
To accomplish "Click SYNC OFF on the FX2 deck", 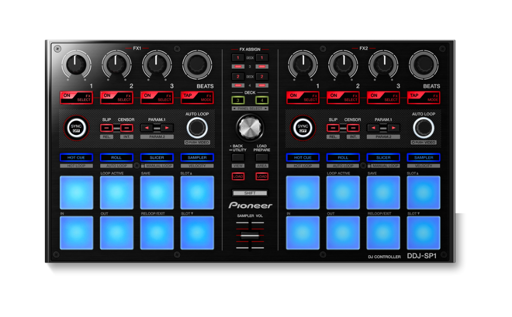I will coord(302,128).
